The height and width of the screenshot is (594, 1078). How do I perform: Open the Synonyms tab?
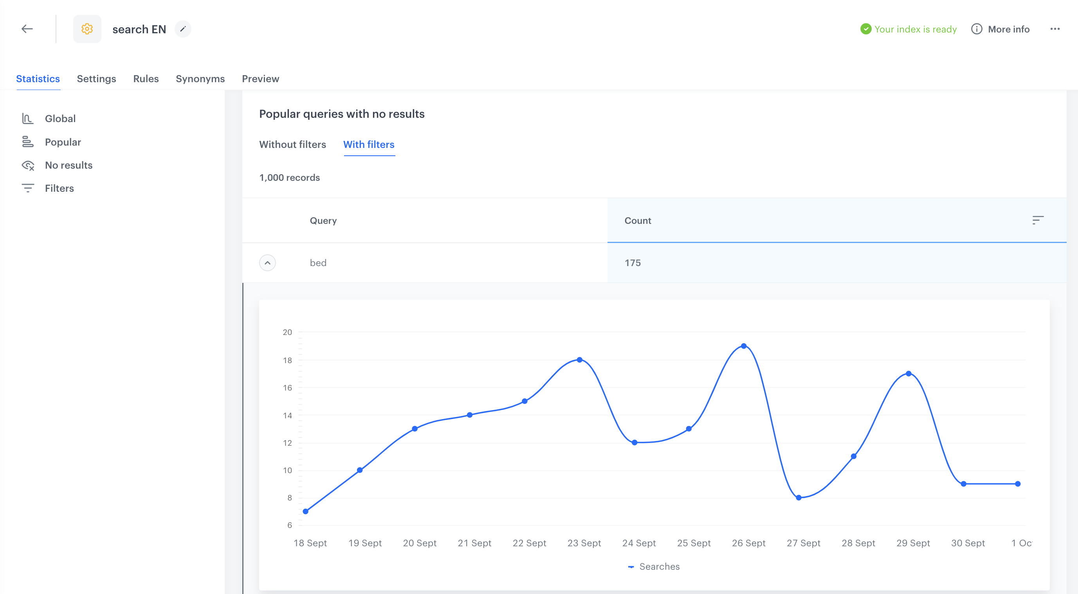(x=200, y=78)
